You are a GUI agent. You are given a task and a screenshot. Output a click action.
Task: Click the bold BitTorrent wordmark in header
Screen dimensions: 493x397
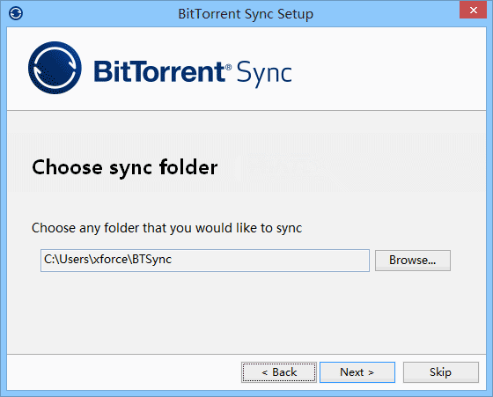(x=158, y=71)
